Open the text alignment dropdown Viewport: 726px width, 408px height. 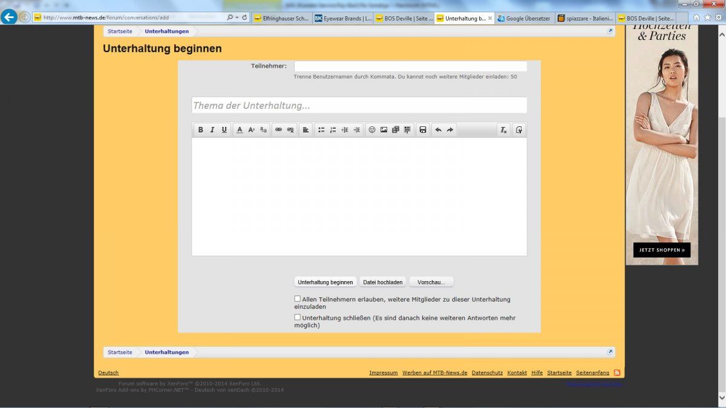pos(306,130)
